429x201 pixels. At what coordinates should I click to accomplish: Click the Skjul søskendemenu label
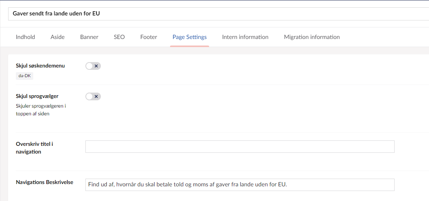tap(40, 66)
